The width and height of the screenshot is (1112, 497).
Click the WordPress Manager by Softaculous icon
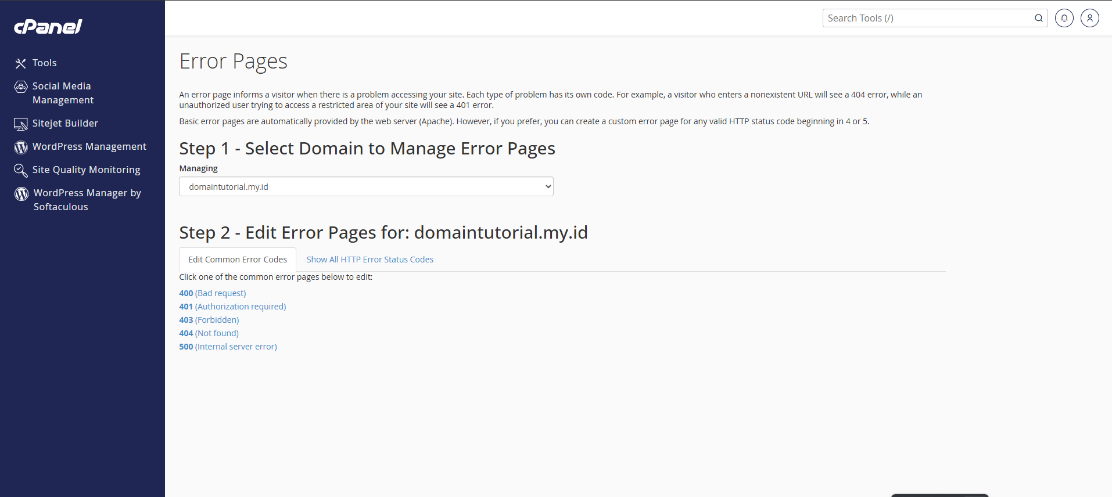21,194
